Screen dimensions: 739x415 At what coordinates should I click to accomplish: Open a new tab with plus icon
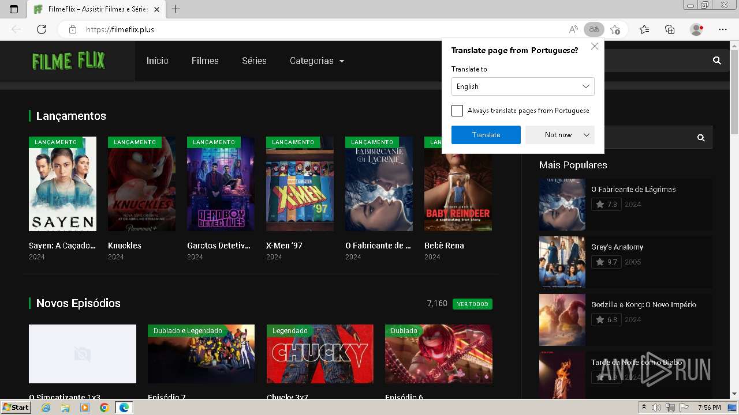point(176,9)
